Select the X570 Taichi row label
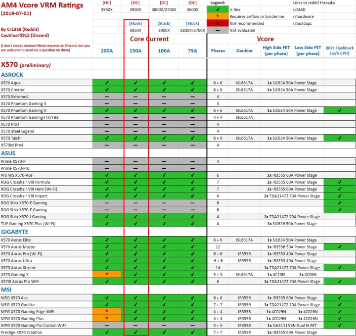The width and height of the screenshot is (356, 336). coord(11,138)
